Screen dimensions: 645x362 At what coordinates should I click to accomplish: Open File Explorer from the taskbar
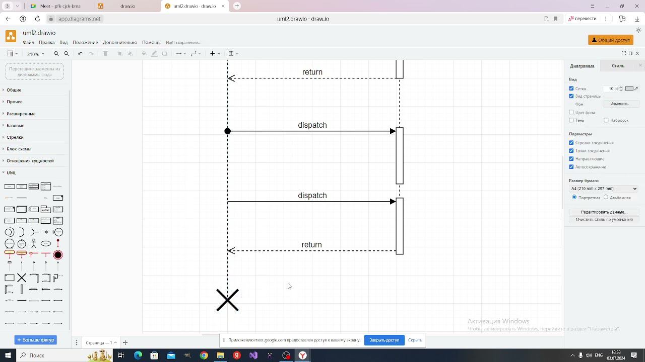click(x=220, y=355)
